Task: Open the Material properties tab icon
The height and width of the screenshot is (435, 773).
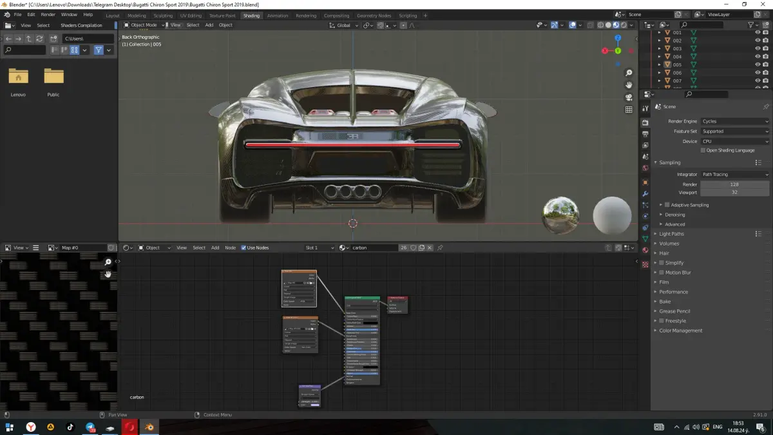Action: [x=645, y=250]
